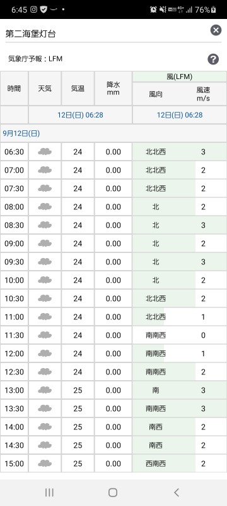Tap the Instagram icon in status bar
227x506 pixels.
tap(34, 9)
